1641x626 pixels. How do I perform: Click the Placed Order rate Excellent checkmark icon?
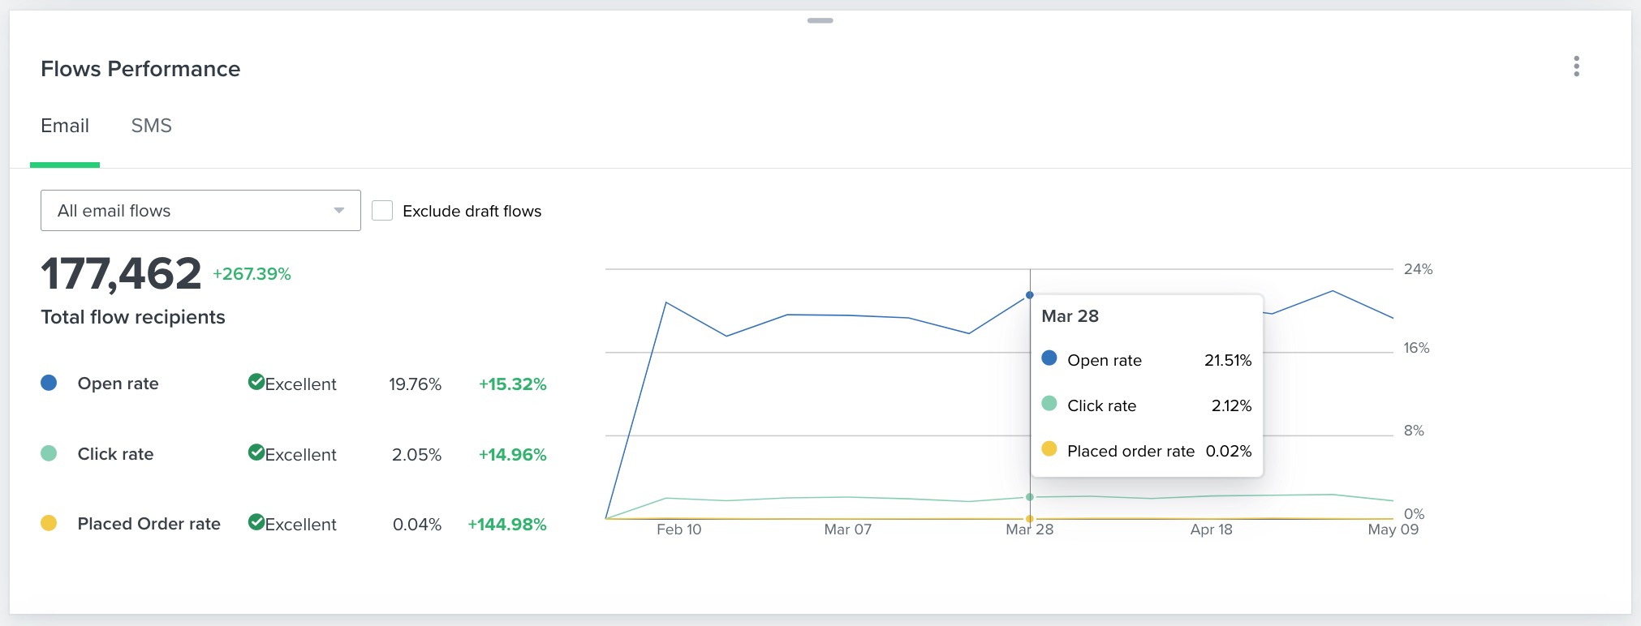256,522
